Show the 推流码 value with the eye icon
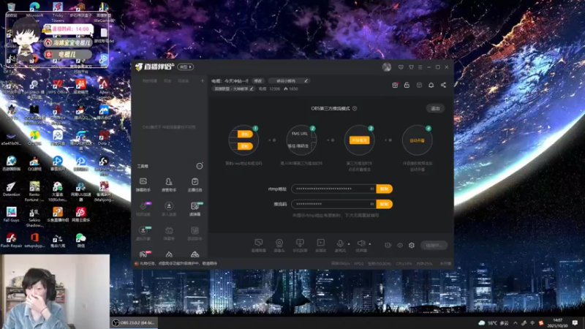Image resolution: width=585 pixels, height=329 pixels. coord(372,204)
